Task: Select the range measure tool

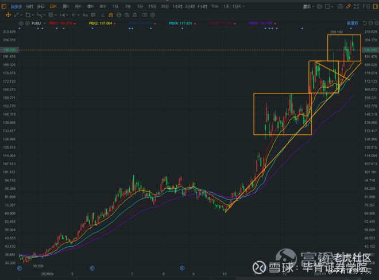Action: tap(62, 15)
